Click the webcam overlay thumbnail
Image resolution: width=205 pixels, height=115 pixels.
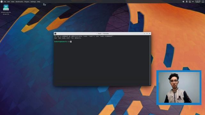(x=179, y=88)
